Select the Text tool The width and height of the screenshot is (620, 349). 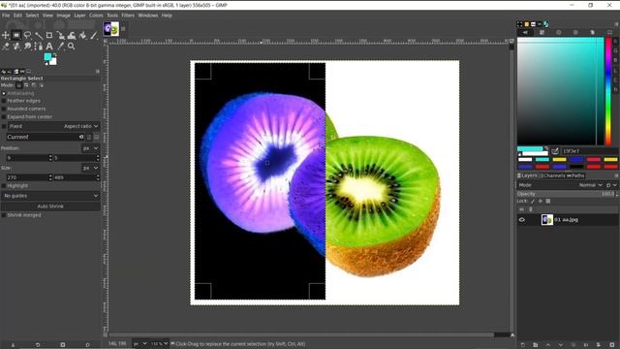(49, 47)
